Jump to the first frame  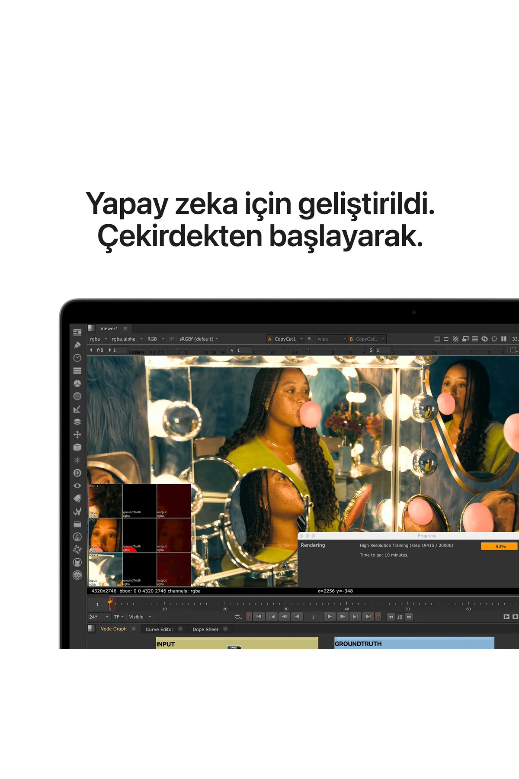pos(259,617)
